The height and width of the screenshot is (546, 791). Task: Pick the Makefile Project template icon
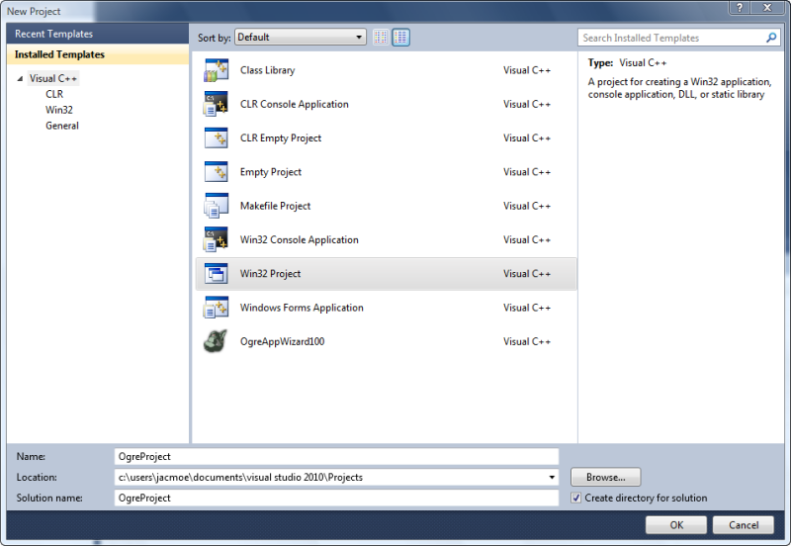216,206
